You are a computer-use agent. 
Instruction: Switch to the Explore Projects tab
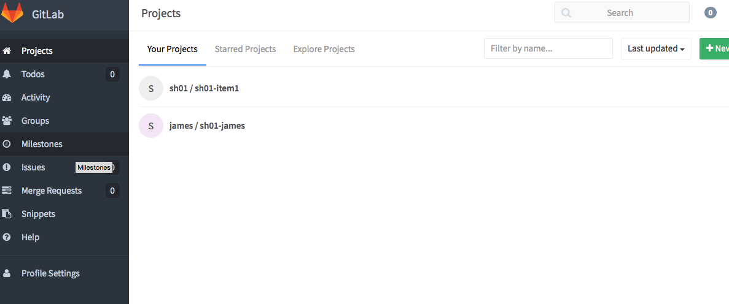pos(324,49)
